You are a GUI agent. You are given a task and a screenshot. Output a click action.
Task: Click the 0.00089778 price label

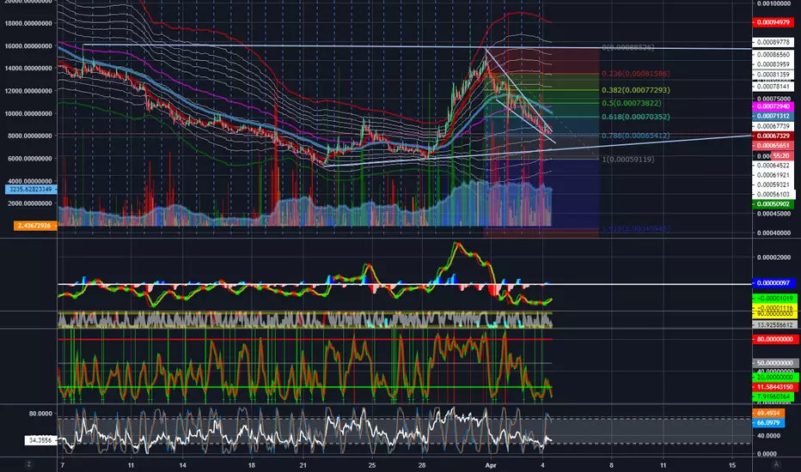pos(773,42)
